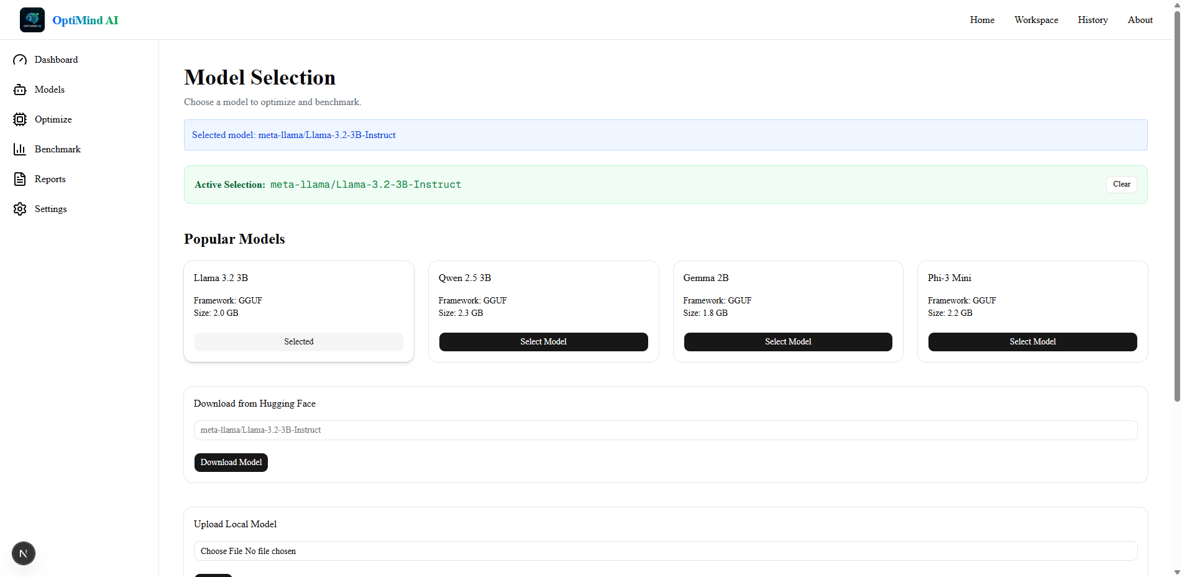Click the OptiMind AI logo icon
This screenshot has height=577, width=1182.
[32, 20]
